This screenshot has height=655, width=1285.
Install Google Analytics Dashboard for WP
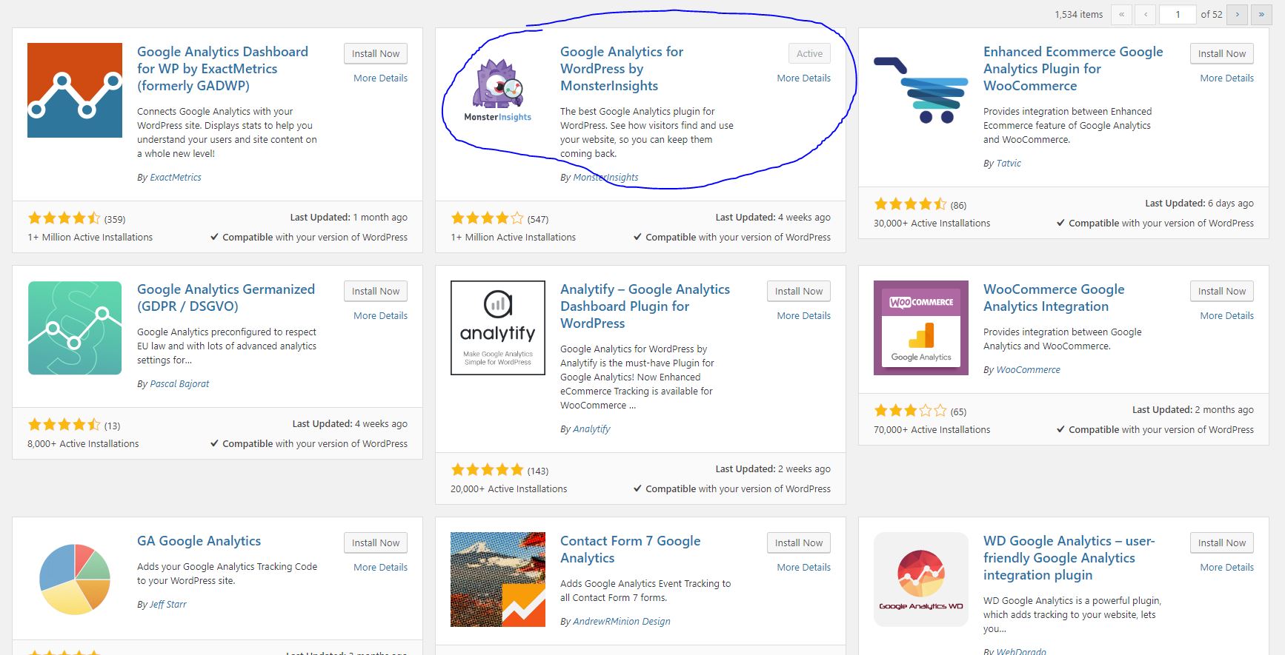376,53
